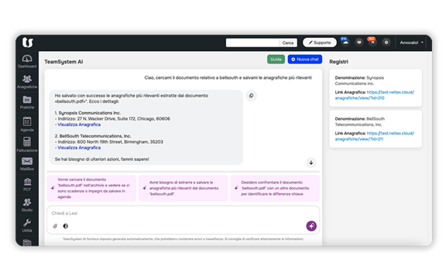
Task: Open the settings gear in top bar
Action: [x=386, y=43]
